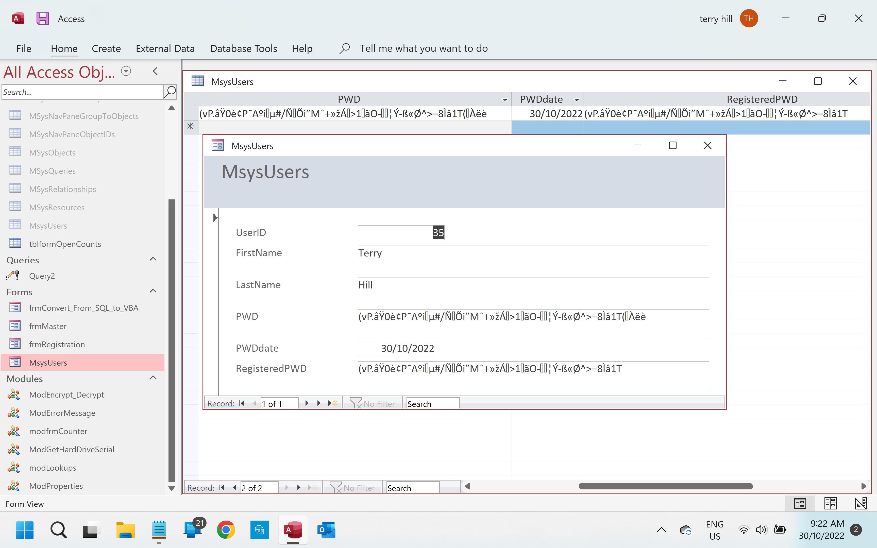Open the Database Tools tab
The image size is (877, 548).
(244, 48)
